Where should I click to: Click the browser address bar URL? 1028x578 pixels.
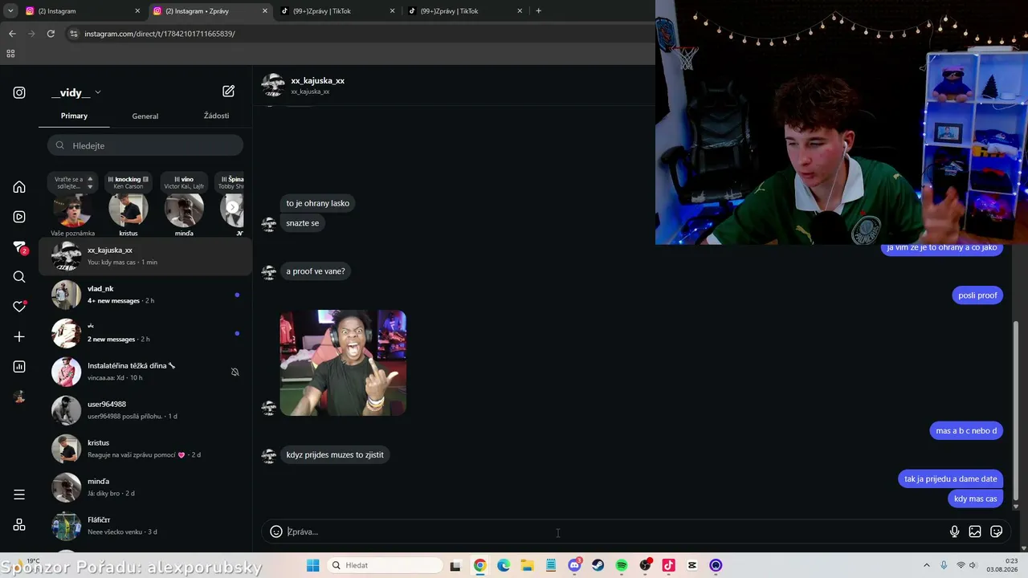tap(160, 34)
